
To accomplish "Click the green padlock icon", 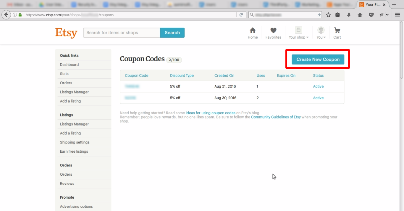I will (x=20, y=15).
